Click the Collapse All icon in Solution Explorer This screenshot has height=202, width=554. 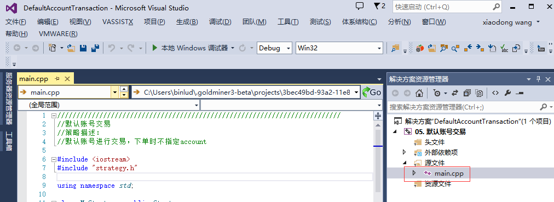(467, 93)
